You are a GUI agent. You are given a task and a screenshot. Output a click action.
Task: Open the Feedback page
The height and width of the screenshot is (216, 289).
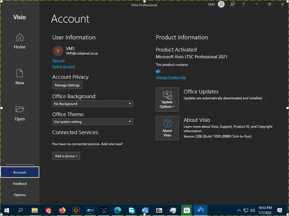[20, 183]
